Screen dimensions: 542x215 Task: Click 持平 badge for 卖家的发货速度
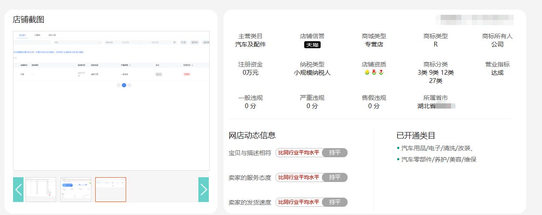click(x=335, y=202)
